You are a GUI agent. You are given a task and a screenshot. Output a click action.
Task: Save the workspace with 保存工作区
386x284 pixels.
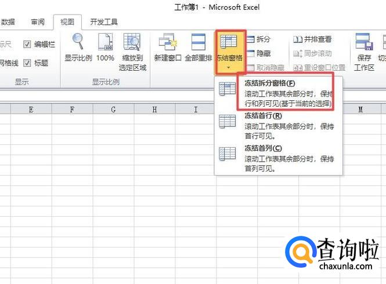364,51
